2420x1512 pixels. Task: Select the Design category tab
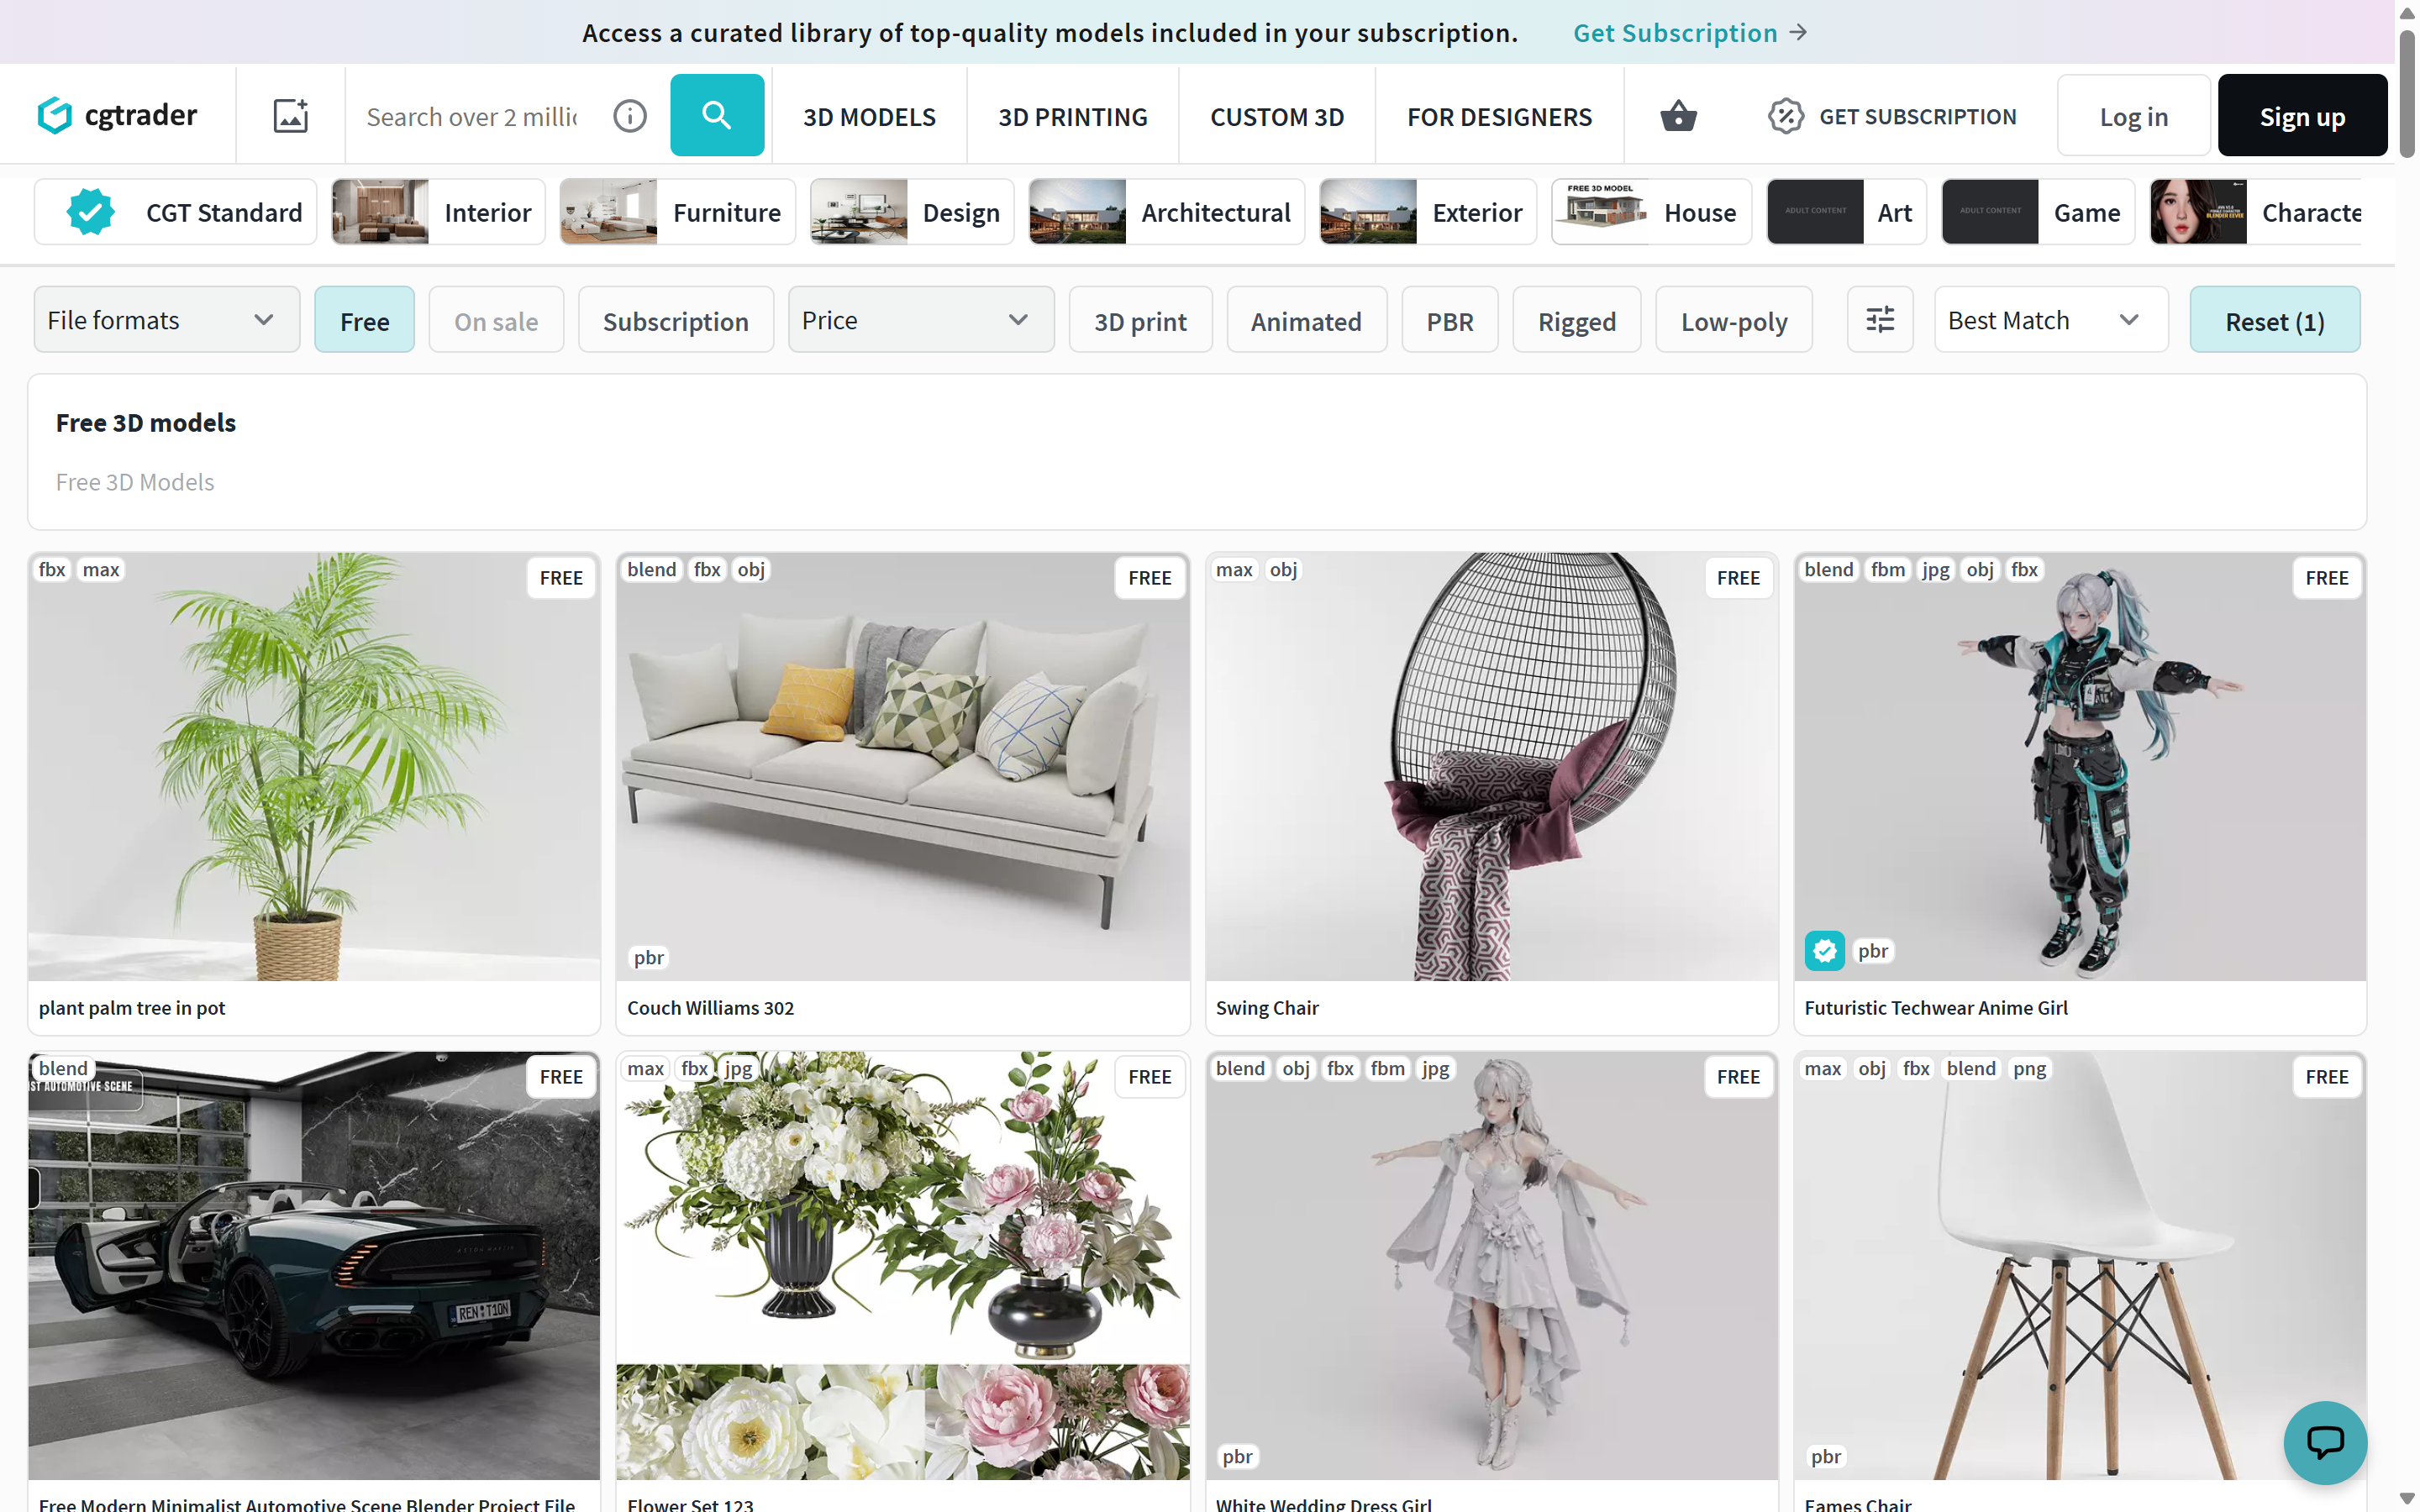(x=911, y=212)
